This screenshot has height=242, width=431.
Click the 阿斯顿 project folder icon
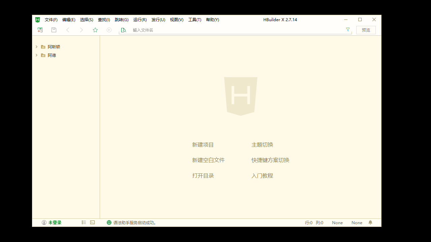(43, 47)
